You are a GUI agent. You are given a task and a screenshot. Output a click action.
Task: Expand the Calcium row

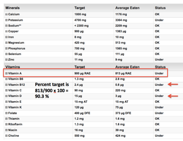click(6, 14)
